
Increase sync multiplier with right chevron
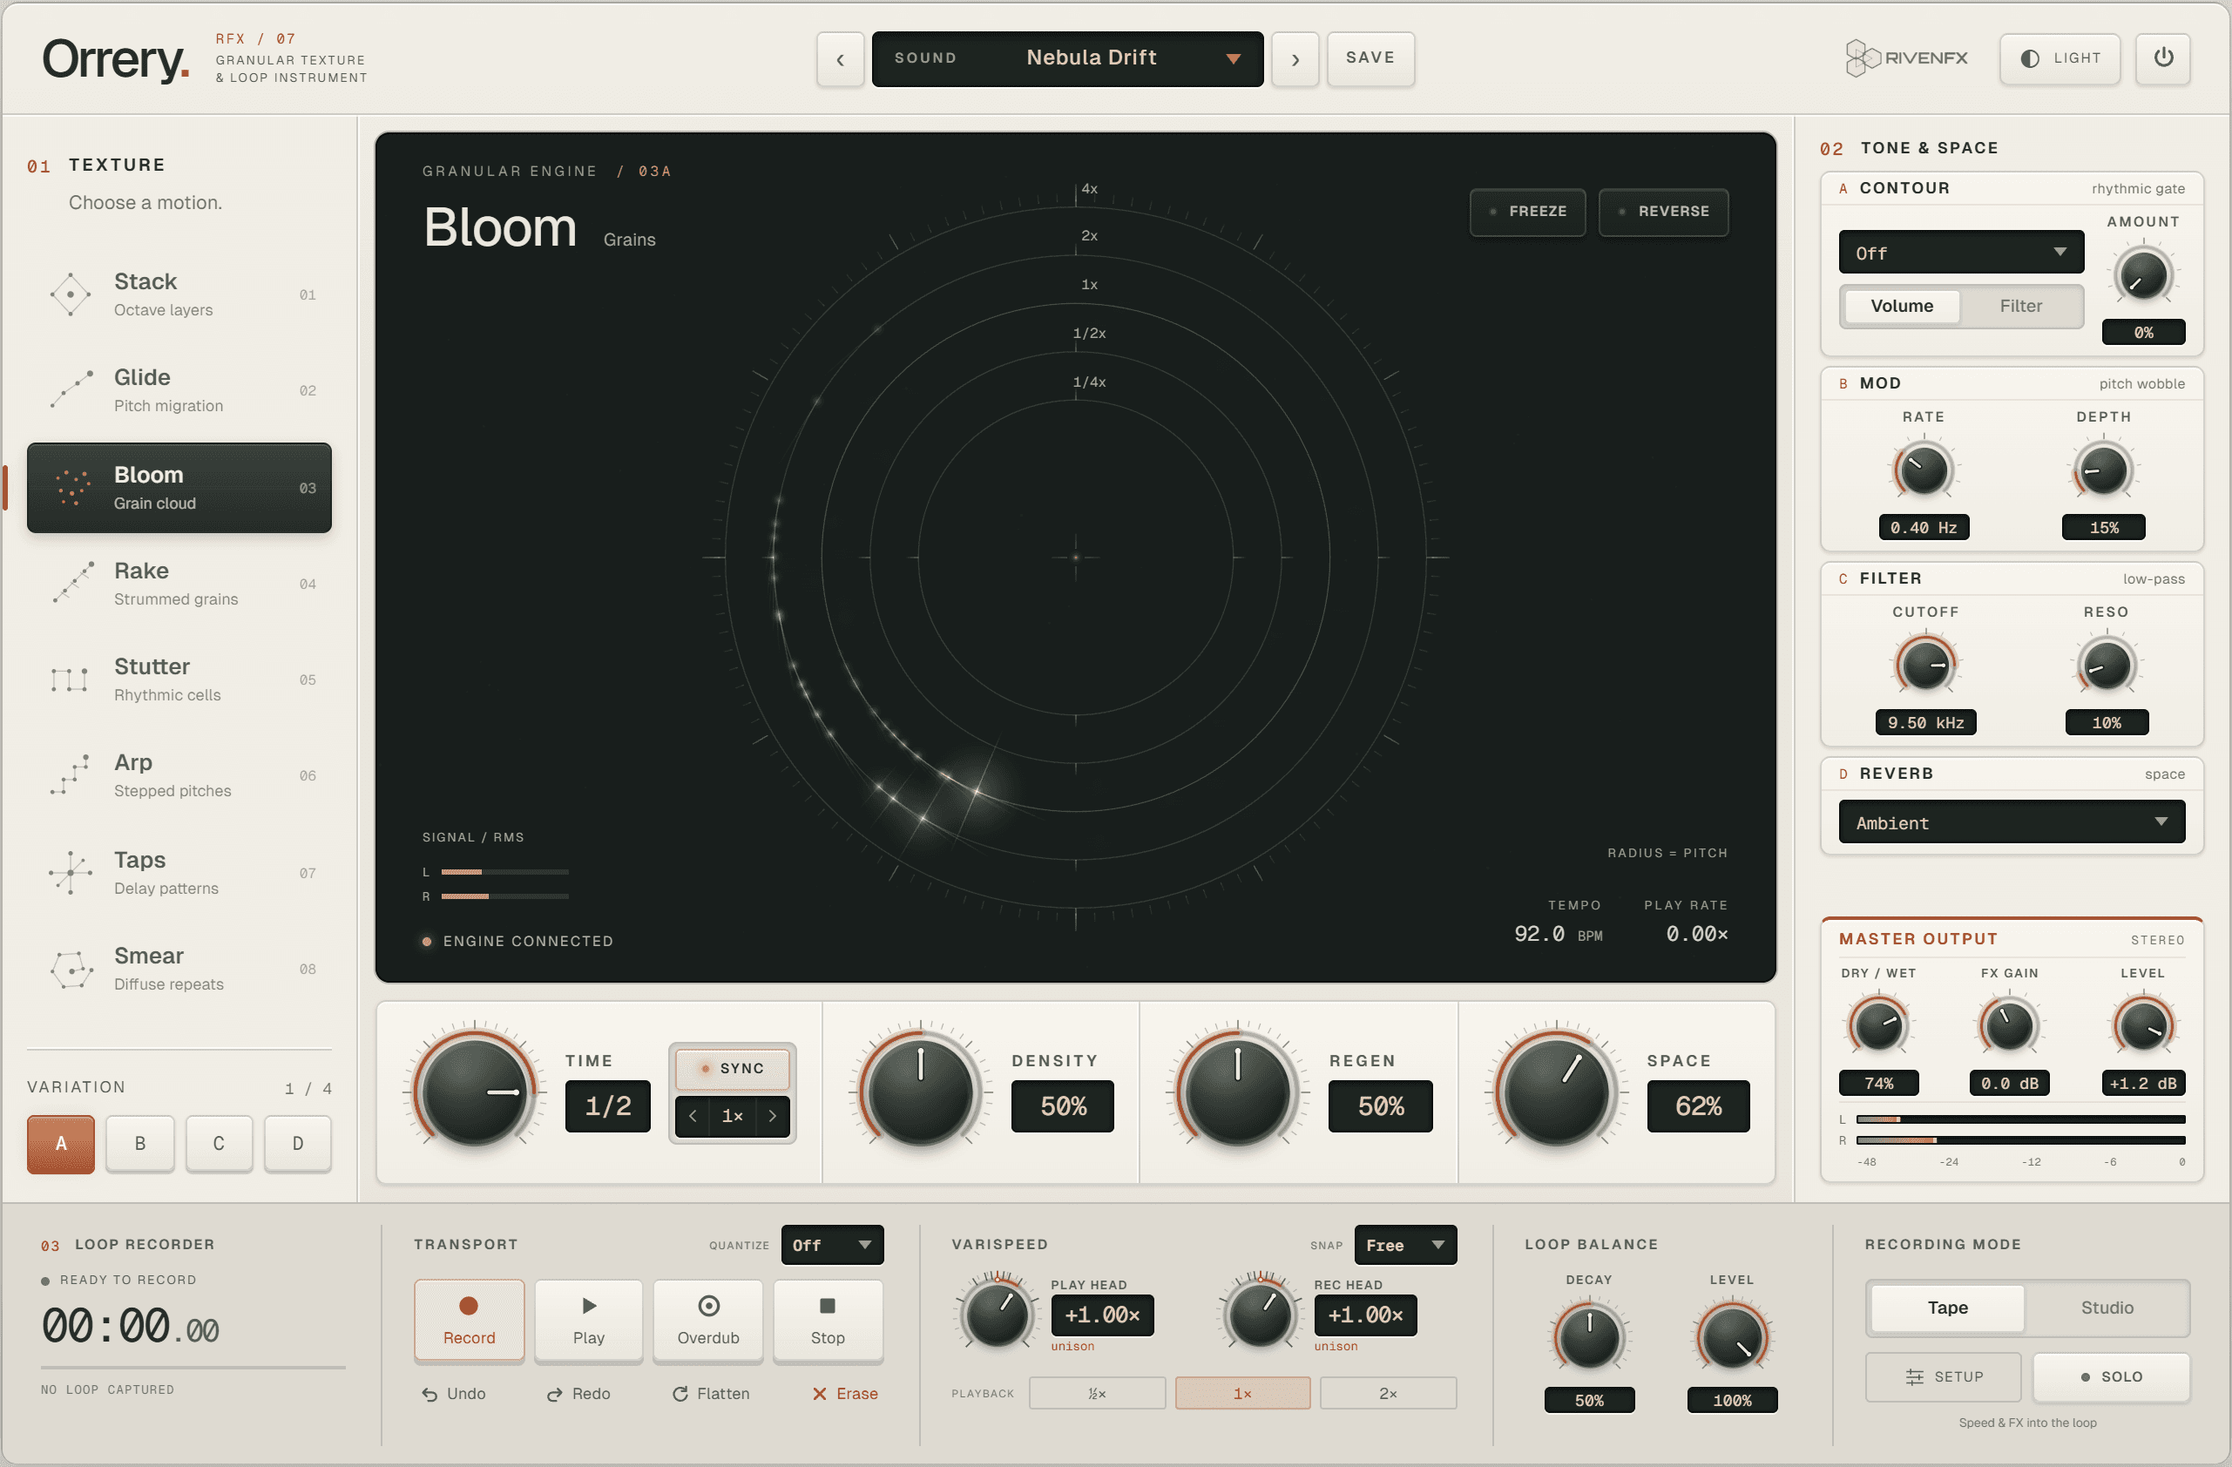772,1115
